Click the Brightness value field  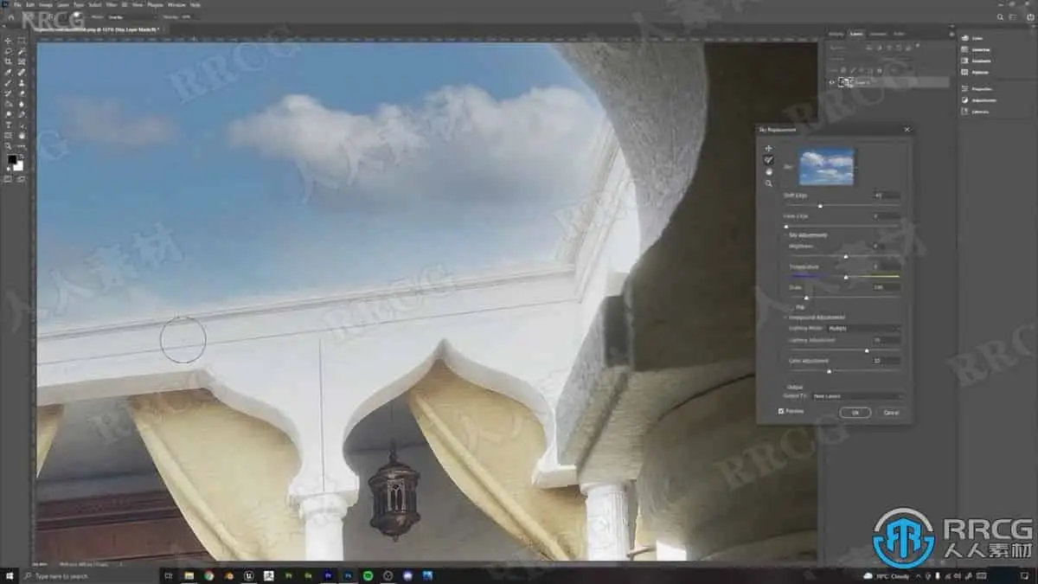(886, 246)
